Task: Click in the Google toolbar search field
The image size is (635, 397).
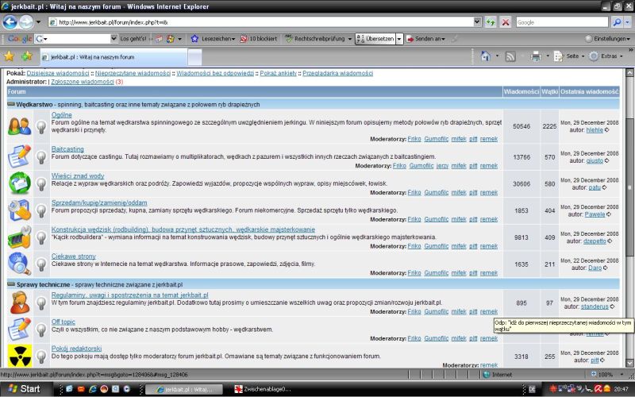Action: [x=75, y=38]
